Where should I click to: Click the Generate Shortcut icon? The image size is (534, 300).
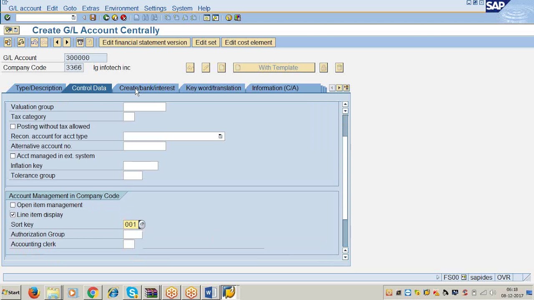point(215,17)
